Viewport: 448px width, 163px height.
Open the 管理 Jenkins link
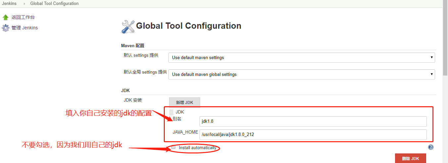point(25,28)
